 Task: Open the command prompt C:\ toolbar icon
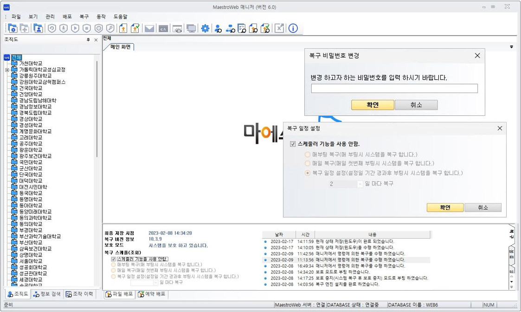pyautogui.click(x=163, y=28)
